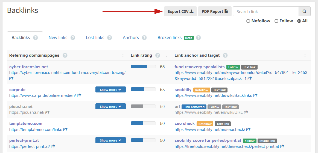Open https://www.carpr.de/online-medien/ URL
Viewport: 318px width, 153px height.
pyautogui.click(x=43, y=95)
